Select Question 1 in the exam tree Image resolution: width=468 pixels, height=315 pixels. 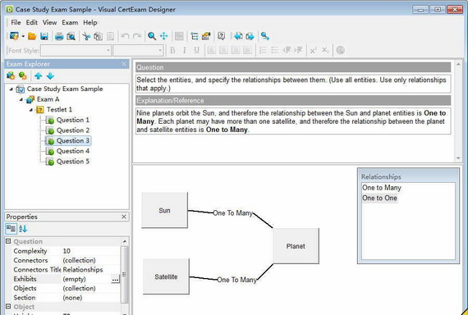coord(73,120)
